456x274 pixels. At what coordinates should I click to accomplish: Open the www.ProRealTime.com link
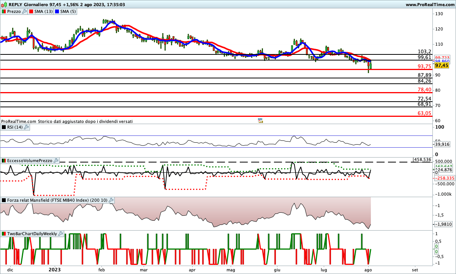429,5
